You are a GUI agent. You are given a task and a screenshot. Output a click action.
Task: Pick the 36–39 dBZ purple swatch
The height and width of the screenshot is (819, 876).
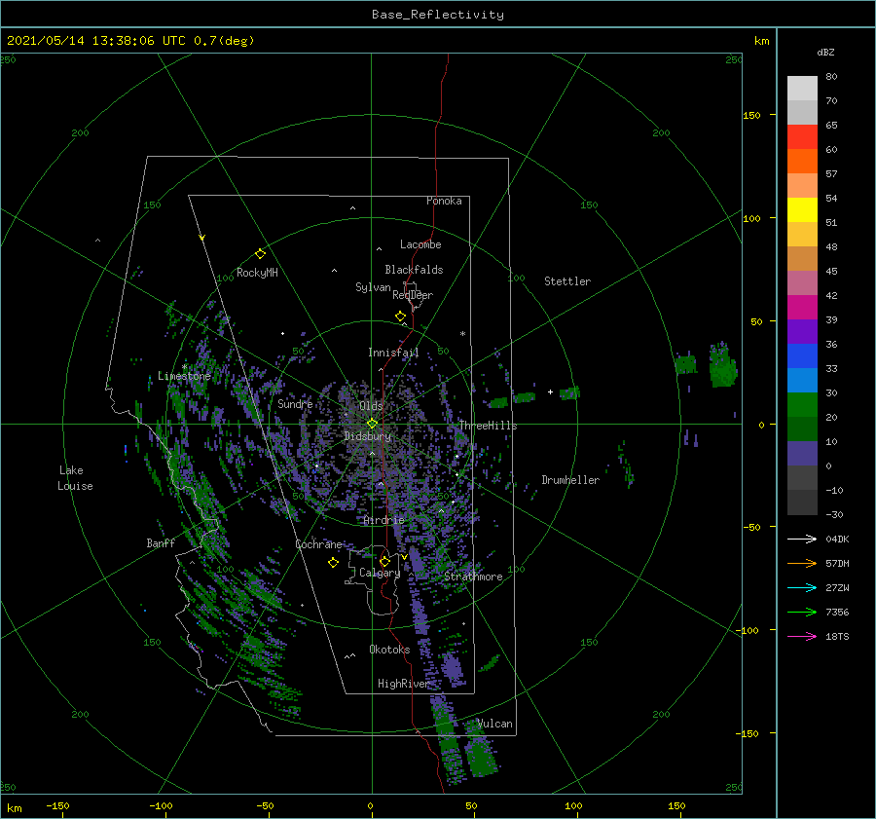coord(802,331)
